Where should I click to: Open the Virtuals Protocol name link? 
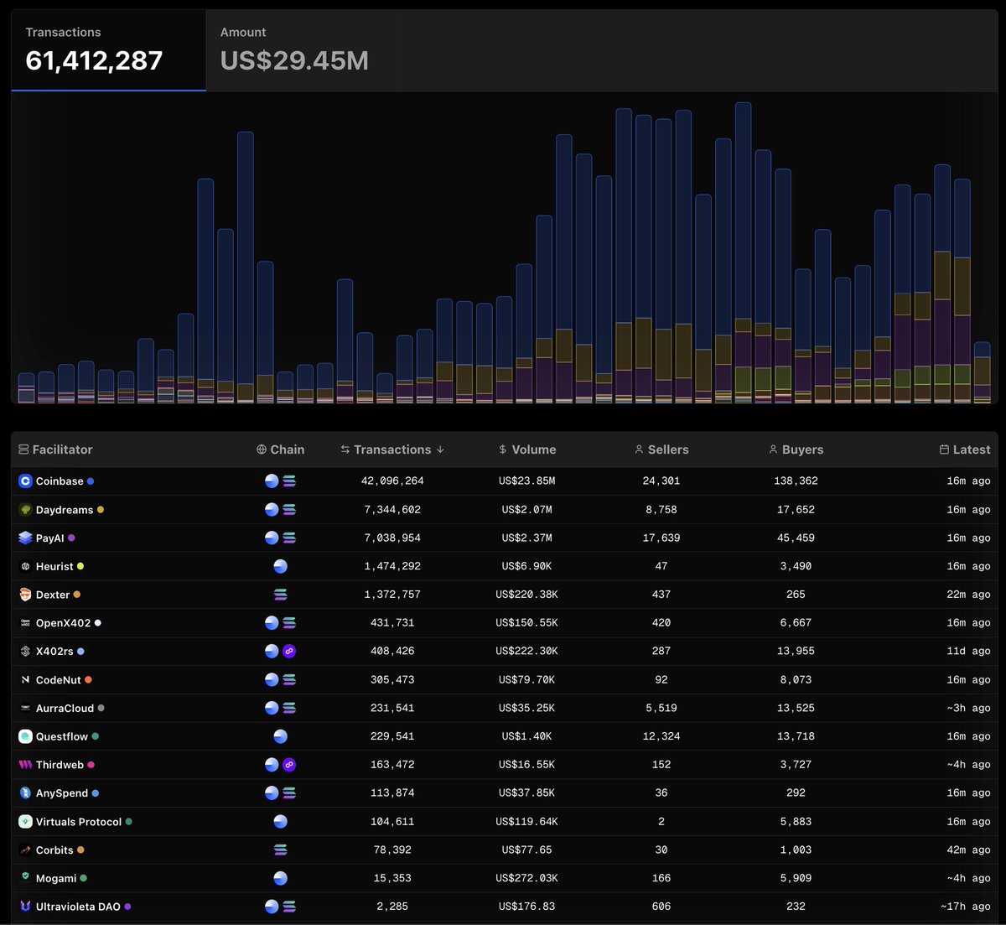click(x=79, y=822)
